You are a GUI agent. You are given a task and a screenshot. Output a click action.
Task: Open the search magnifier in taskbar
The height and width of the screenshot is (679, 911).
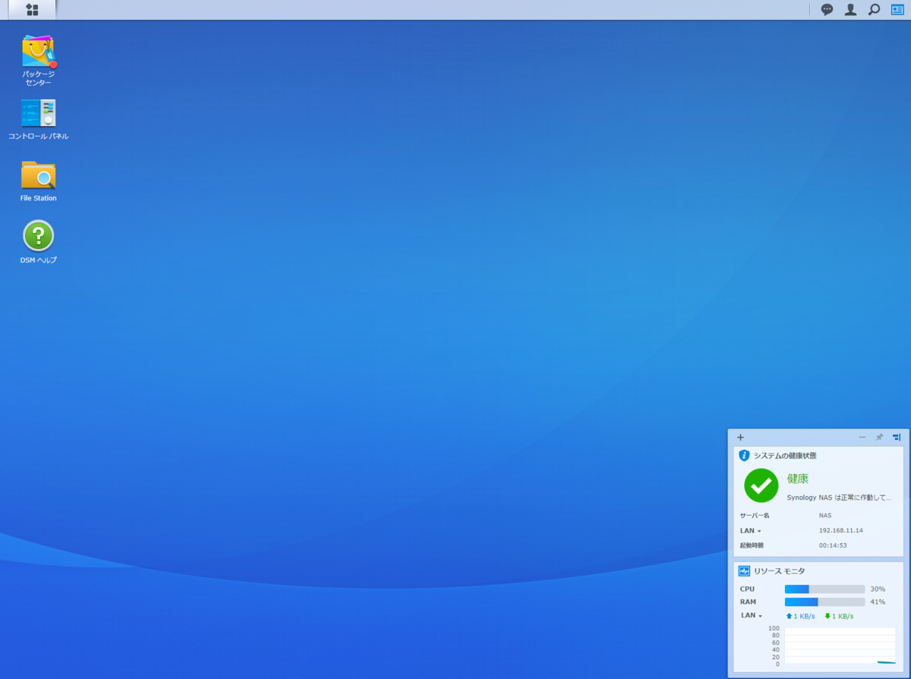click(874, 10)
